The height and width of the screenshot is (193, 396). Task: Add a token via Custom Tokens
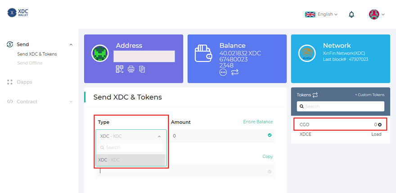pyautogui.click(x=369, y=95)
